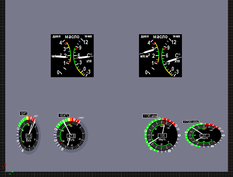233x177 pixels.
Task: Select the 106 digital readout box
Action: point(162,136)
